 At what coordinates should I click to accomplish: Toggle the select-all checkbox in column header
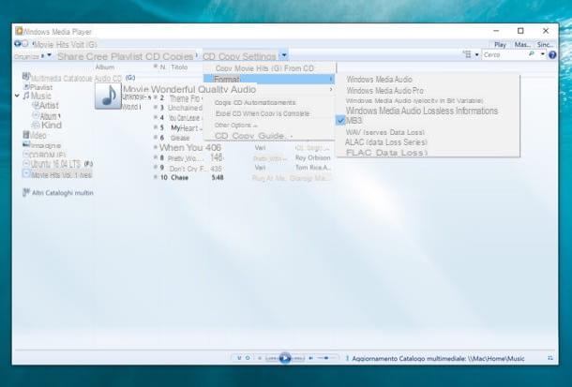click(156, 67)
